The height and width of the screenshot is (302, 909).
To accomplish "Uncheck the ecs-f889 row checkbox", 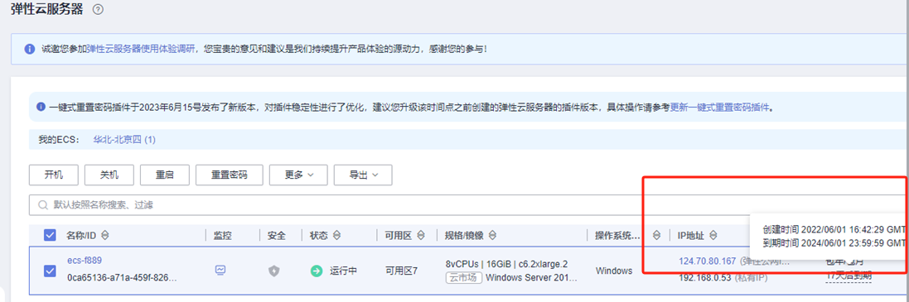I will coord(51,271).
